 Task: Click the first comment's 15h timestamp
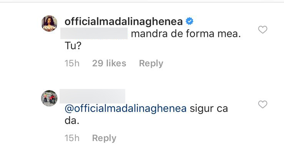[72, 63]
